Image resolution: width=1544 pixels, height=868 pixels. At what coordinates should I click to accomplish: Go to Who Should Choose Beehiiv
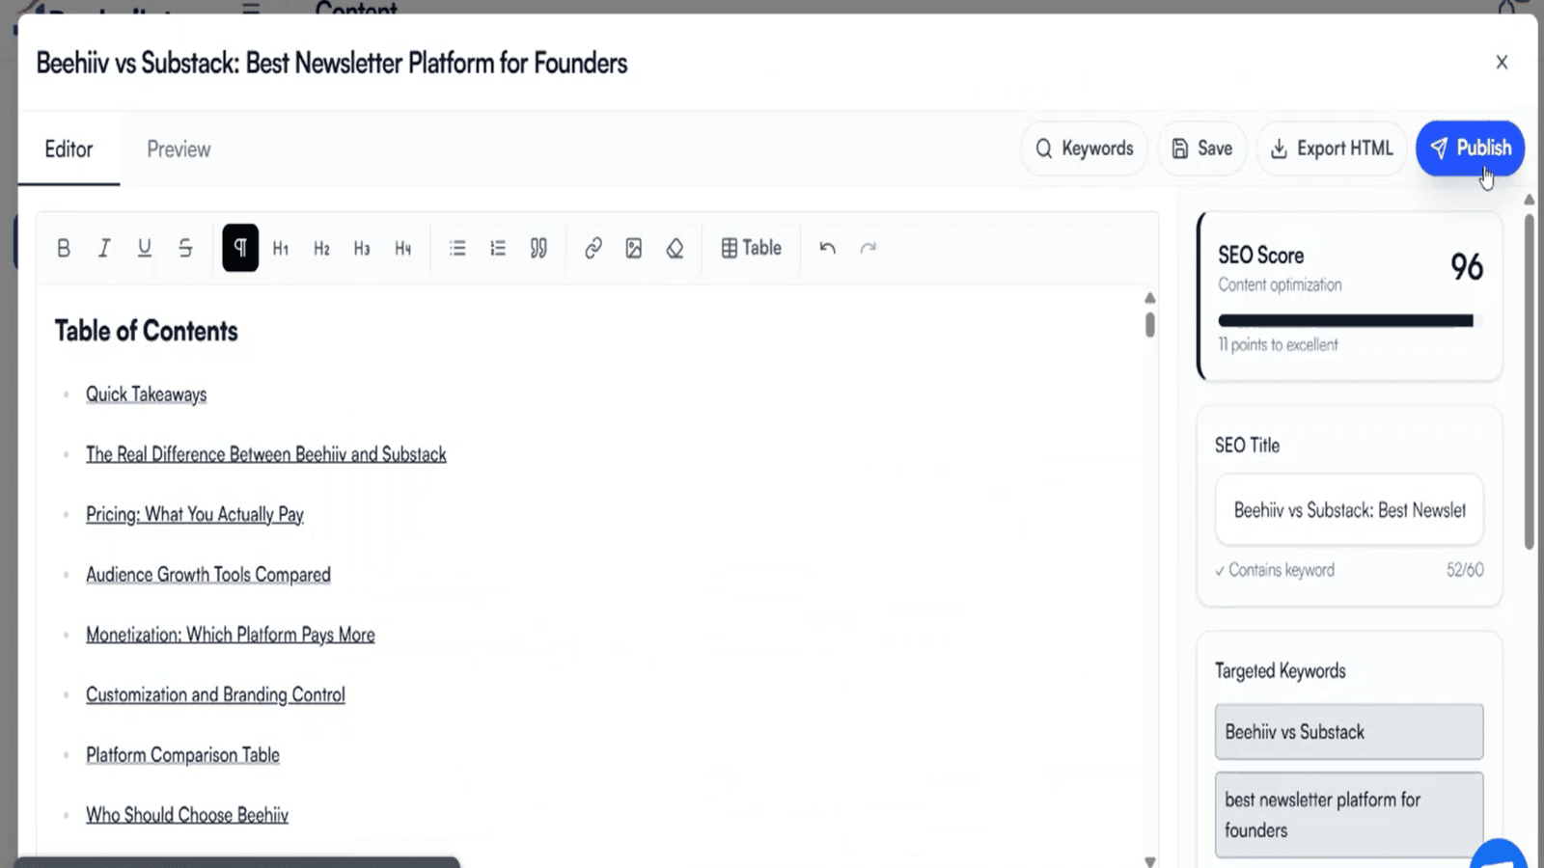(187, 815)
